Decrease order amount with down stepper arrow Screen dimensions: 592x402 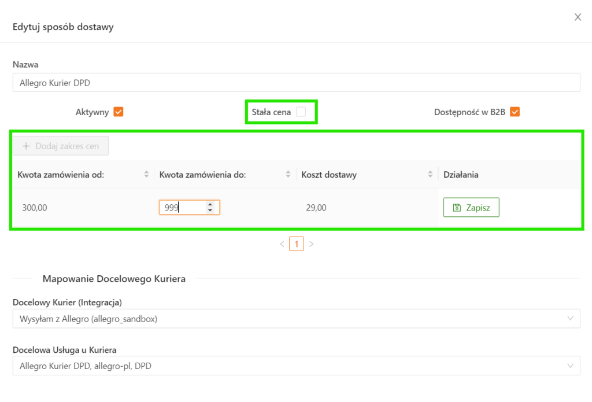point(210,211)
